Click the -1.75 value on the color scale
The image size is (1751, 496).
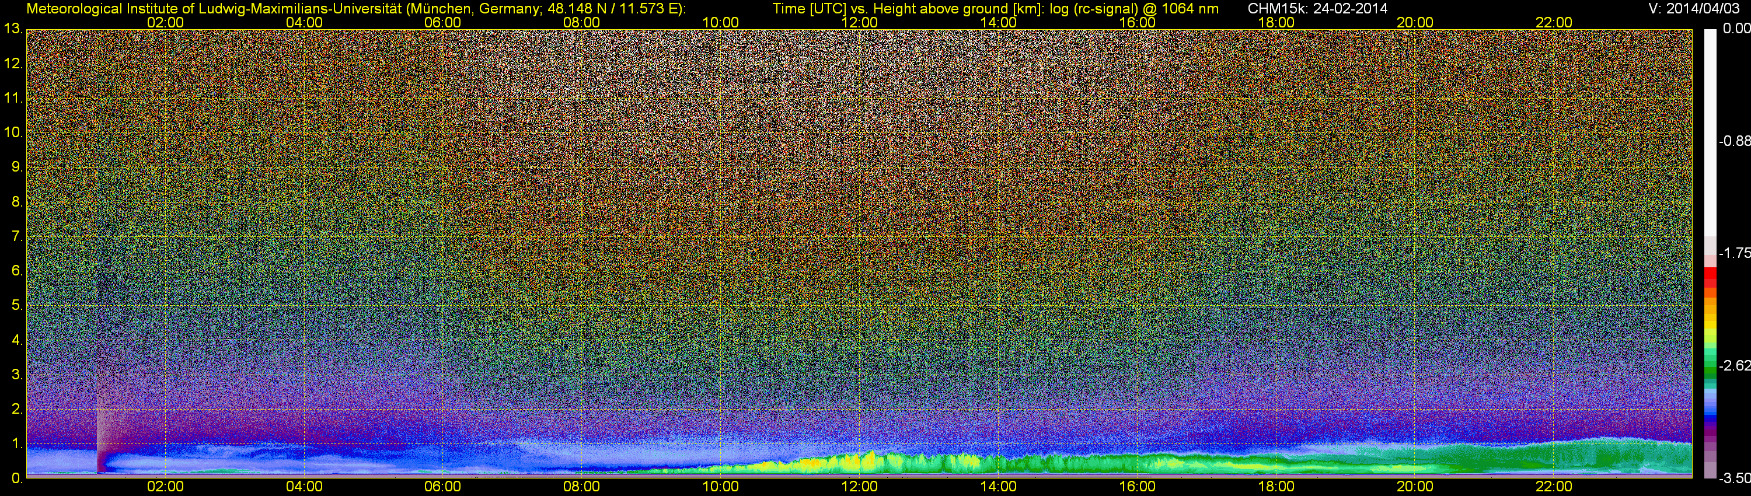tap(1735, 253)
